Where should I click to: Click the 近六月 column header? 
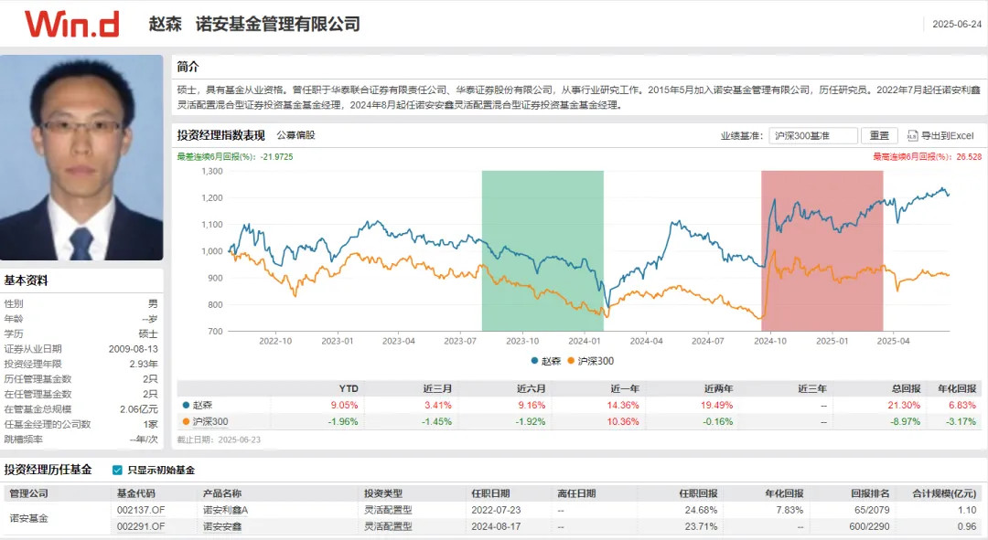532,388
